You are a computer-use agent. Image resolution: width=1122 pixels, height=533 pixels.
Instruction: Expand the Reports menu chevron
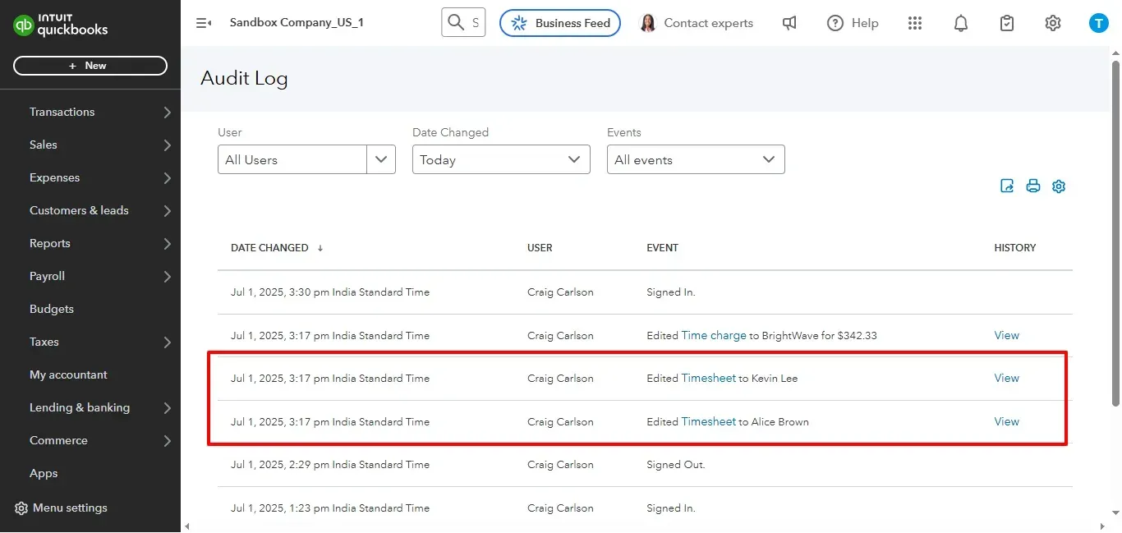167,244
